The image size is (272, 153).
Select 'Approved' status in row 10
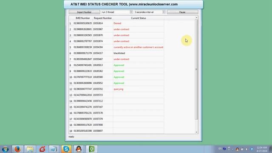click(119, 77)
